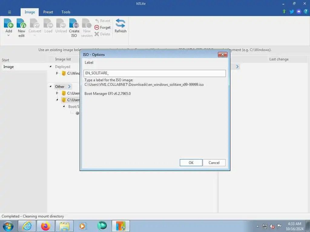Open the Twitter link icon

(x=292, y=11)
